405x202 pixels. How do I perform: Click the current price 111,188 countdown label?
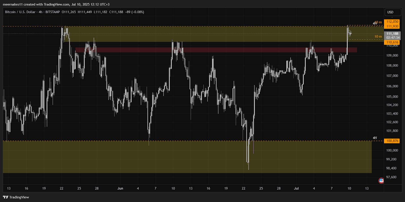393,36
